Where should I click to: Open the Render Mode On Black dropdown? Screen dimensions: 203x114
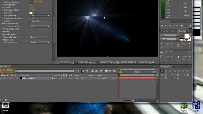point(40,42)
